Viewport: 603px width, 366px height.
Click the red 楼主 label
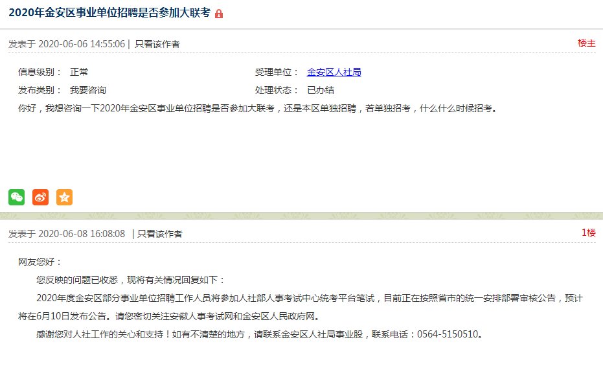(586, 43)
